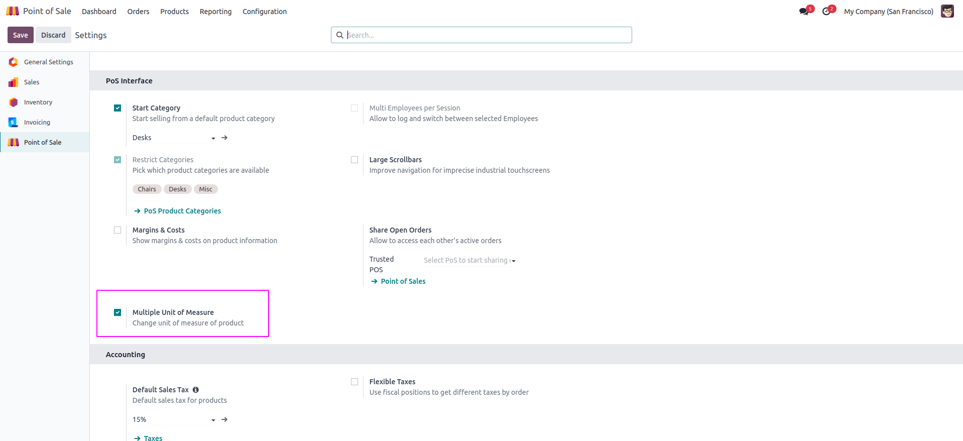The image size is (963, 441).
Task: Disable Multiple Unit of Measure checkbox
Action: [x=117, y=312]
